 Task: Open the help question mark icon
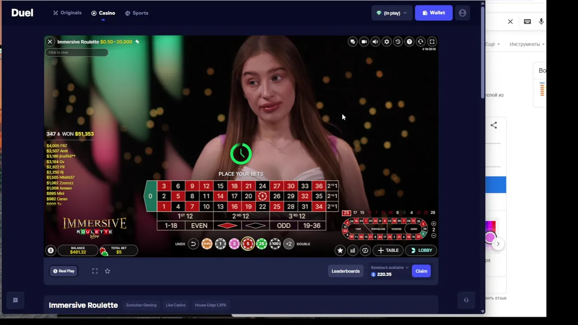409,42
